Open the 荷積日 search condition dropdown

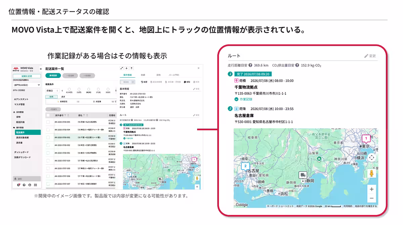(x=52, y=91)
